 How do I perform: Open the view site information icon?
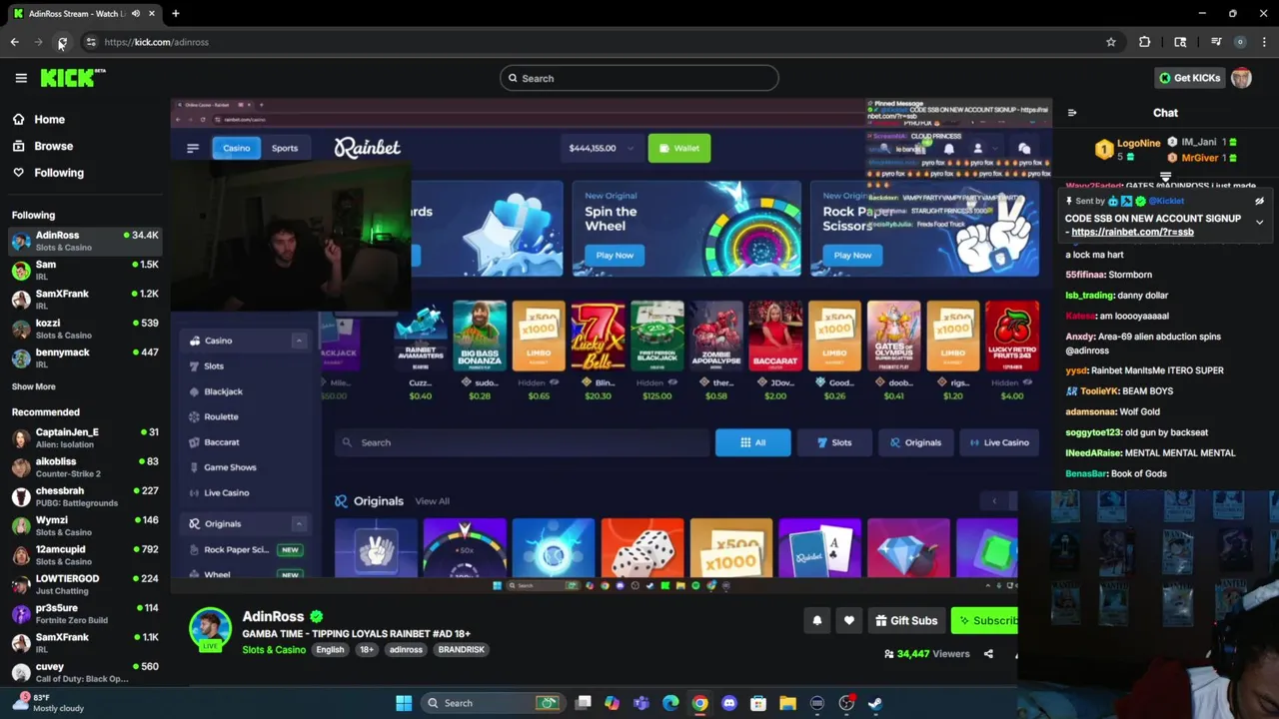click(91, 42)
